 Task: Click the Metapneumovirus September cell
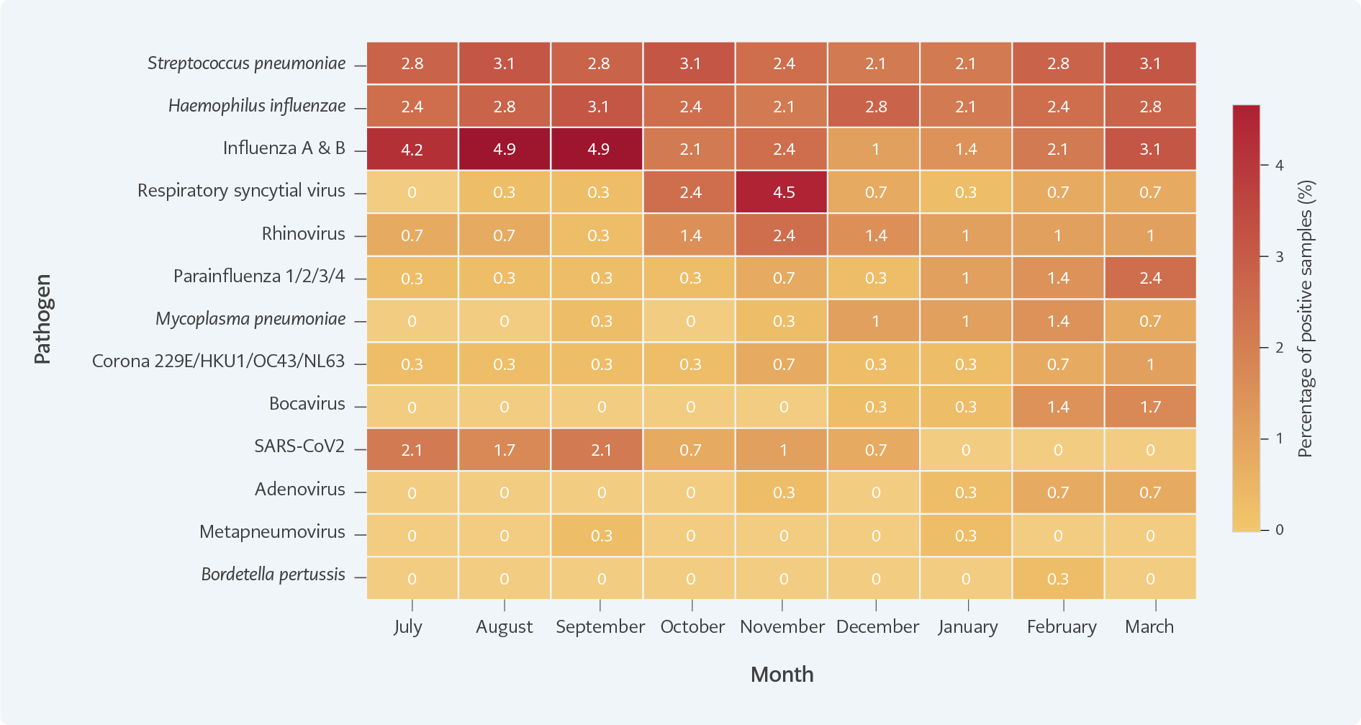coord(597,536)
